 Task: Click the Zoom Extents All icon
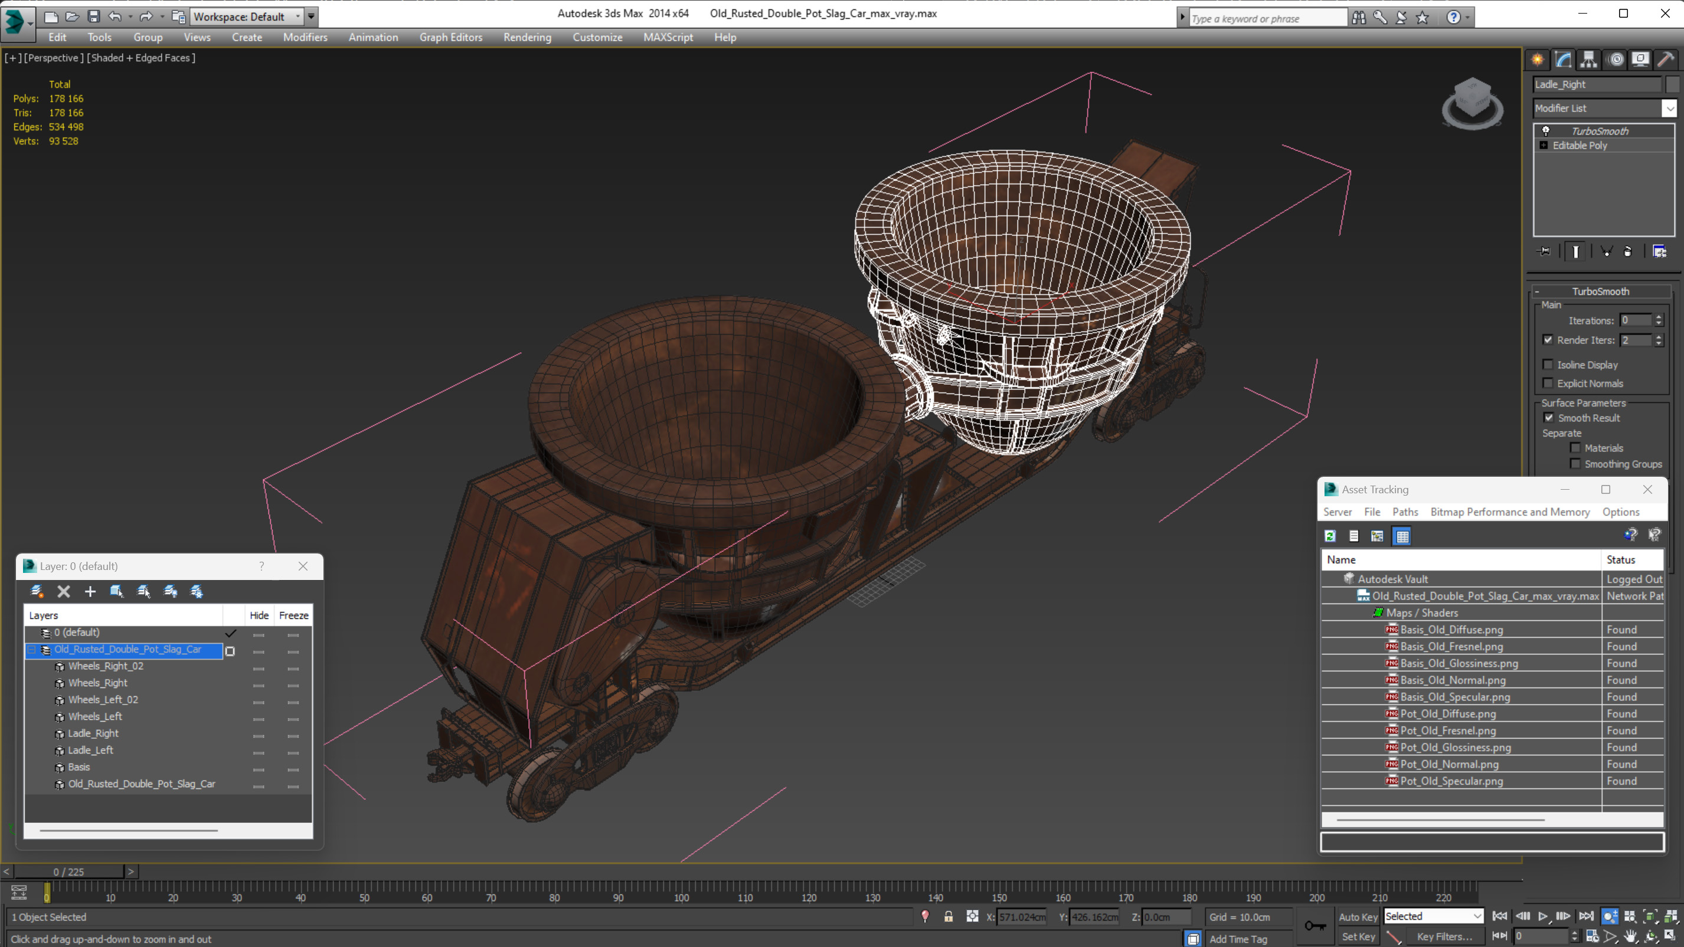[1671, 916]
